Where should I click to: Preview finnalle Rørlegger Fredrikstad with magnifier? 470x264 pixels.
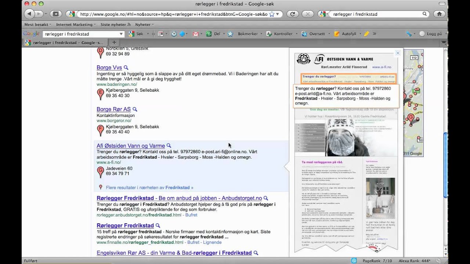(158, 225)
